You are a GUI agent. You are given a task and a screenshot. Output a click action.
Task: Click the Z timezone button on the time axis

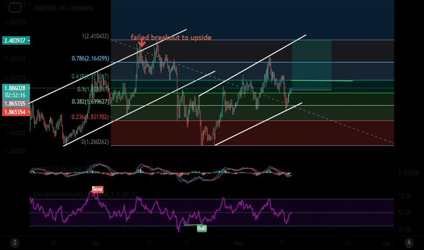click(15, 243)
